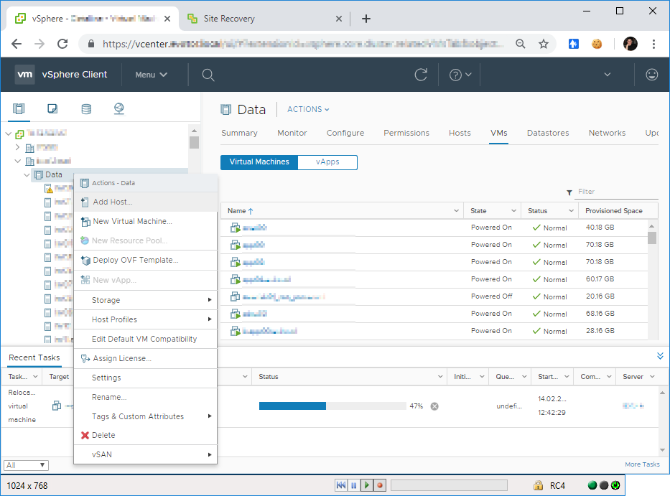670x496 pixels.
Task: Choose Rename from context menu
Action: (145, 398)
